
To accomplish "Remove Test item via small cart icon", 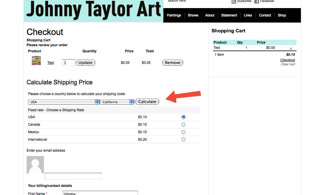I will [291, 49].
